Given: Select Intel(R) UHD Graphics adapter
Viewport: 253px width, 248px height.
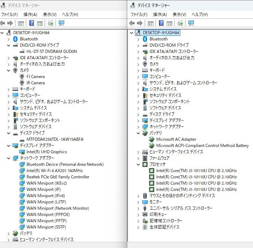Looking at the screenshot, I should 46,152.
